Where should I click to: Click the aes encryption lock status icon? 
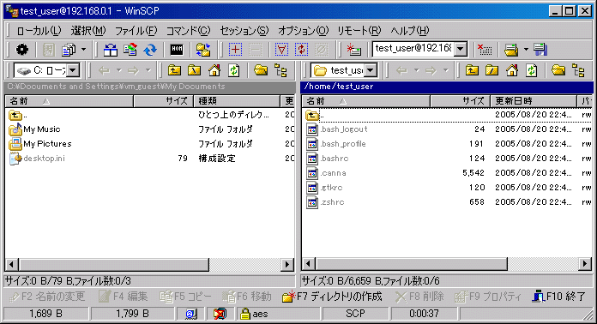point(245,314)
